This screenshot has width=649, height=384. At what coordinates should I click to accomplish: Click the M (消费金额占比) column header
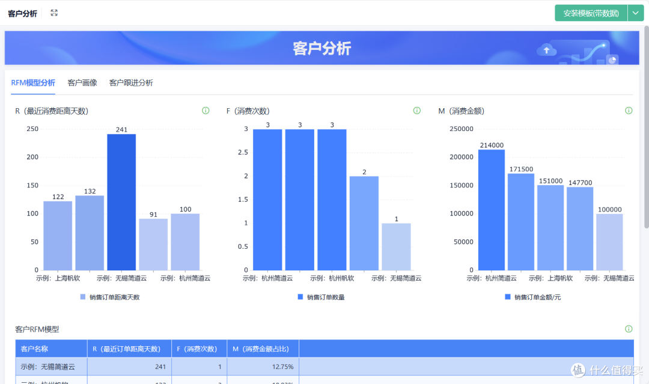tap(263, 349)
